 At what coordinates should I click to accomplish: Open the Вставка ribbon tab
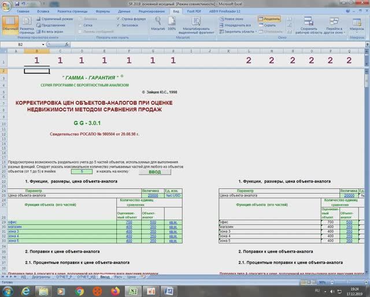(x=43, y=11)
